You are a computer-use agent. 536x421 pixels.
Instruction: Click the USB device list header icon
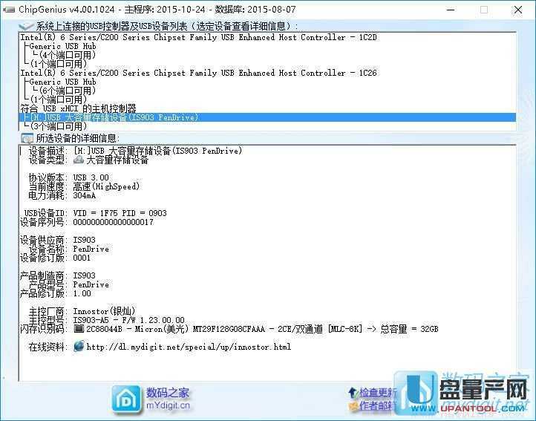pos(26,26)
